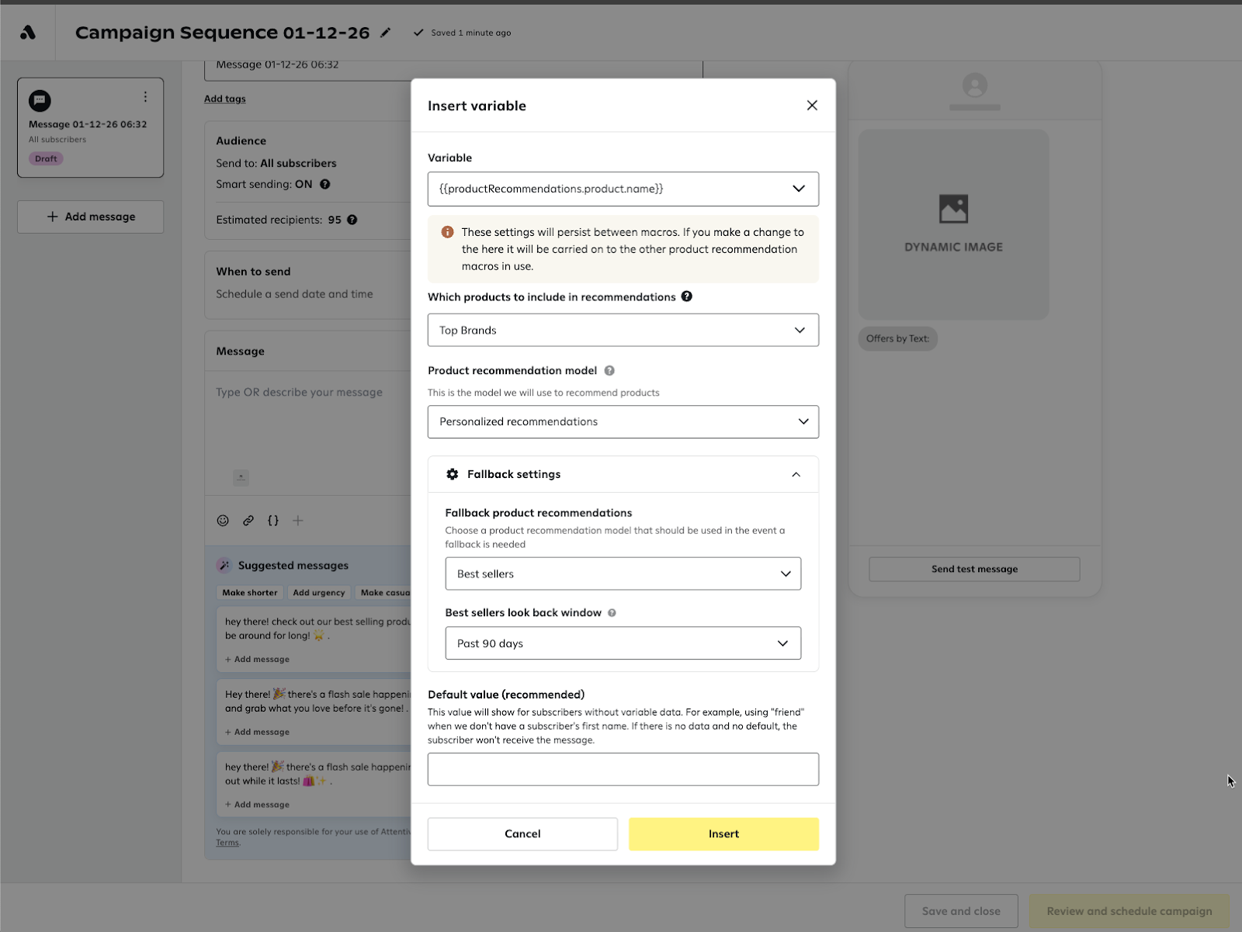Open the Top Brands products dropdown

(623, 331)
